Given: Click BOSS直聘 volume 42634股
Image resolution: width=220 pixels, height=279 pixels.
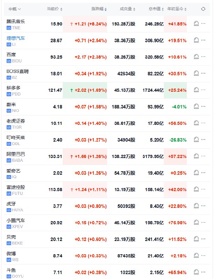Looking at the screenshot, I should click(126, 74).
